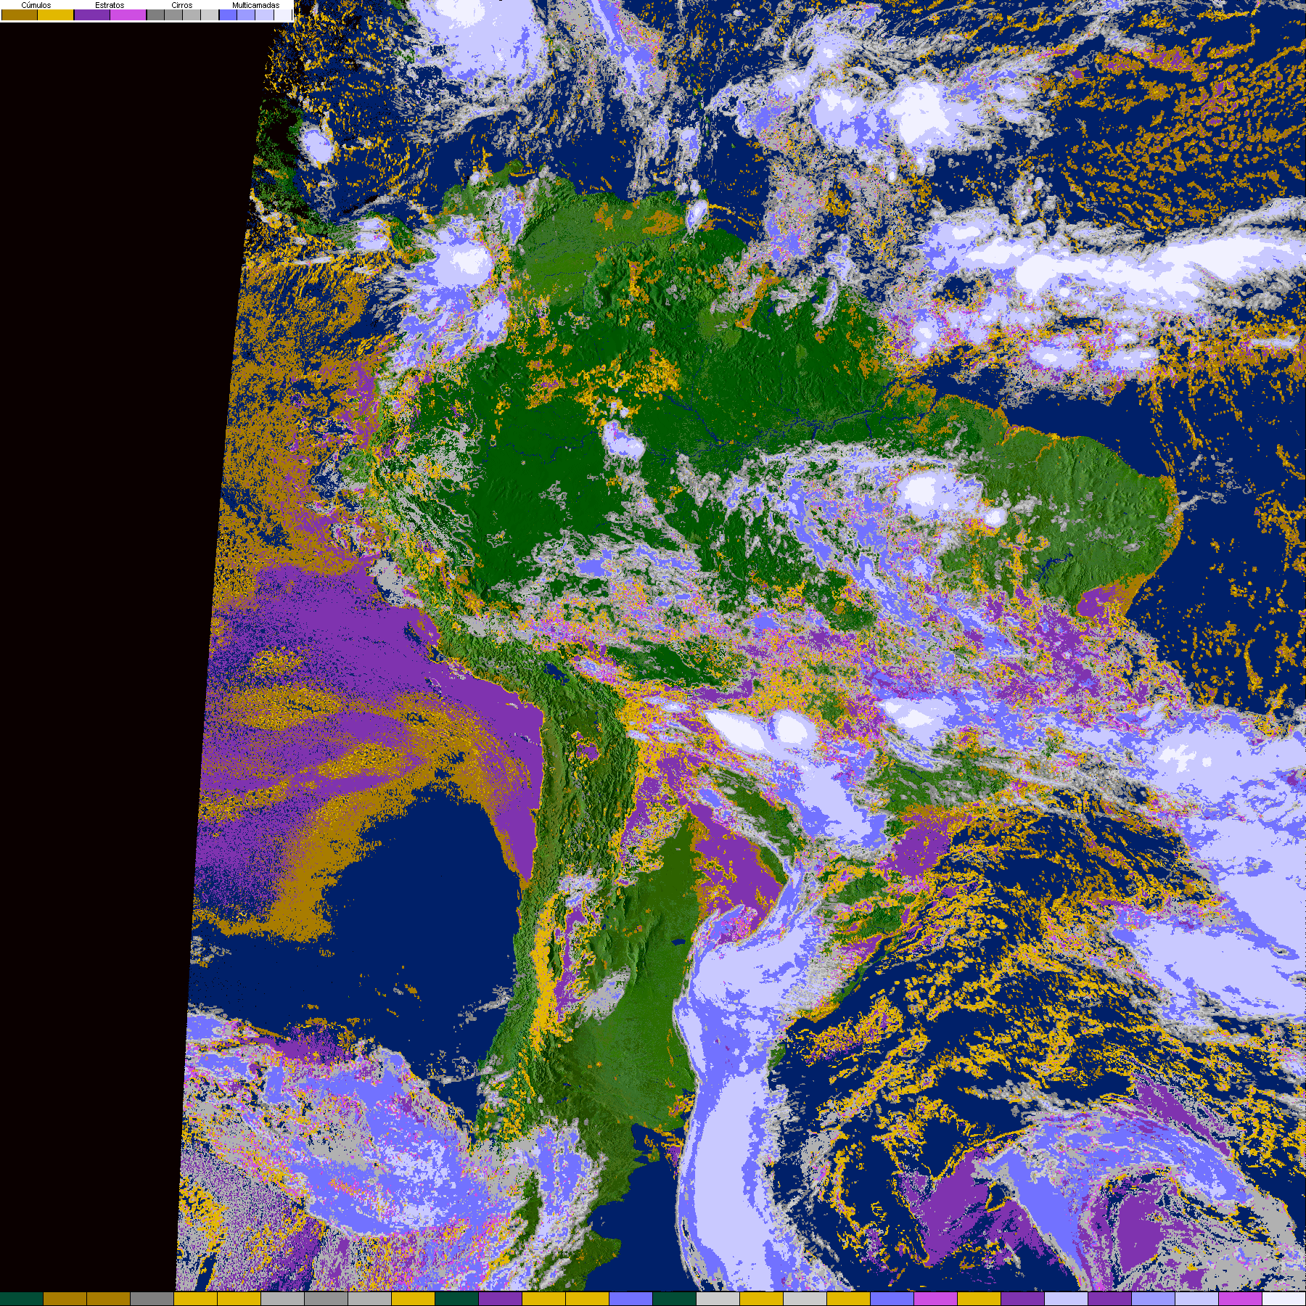Click the 'Cirros' legend label
This screenshot has height=1306, width=1306.
(x=182, y=5)
